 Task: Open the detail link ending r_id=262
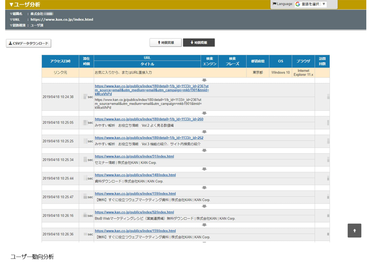point(149,138)
